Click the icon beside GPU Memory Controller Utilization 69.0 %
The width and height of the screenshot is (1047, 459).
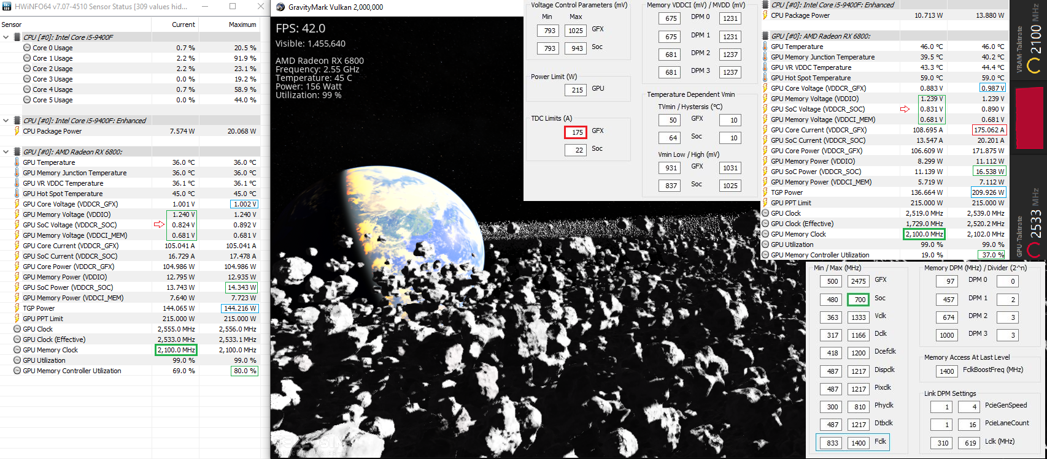[x=17, y=371]
